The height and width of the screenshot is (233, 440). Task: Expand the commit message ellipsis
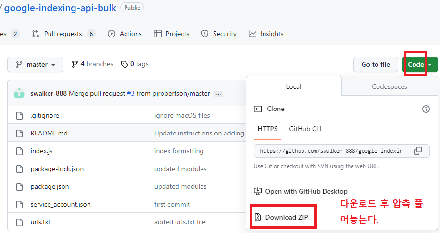pos(218,94)
